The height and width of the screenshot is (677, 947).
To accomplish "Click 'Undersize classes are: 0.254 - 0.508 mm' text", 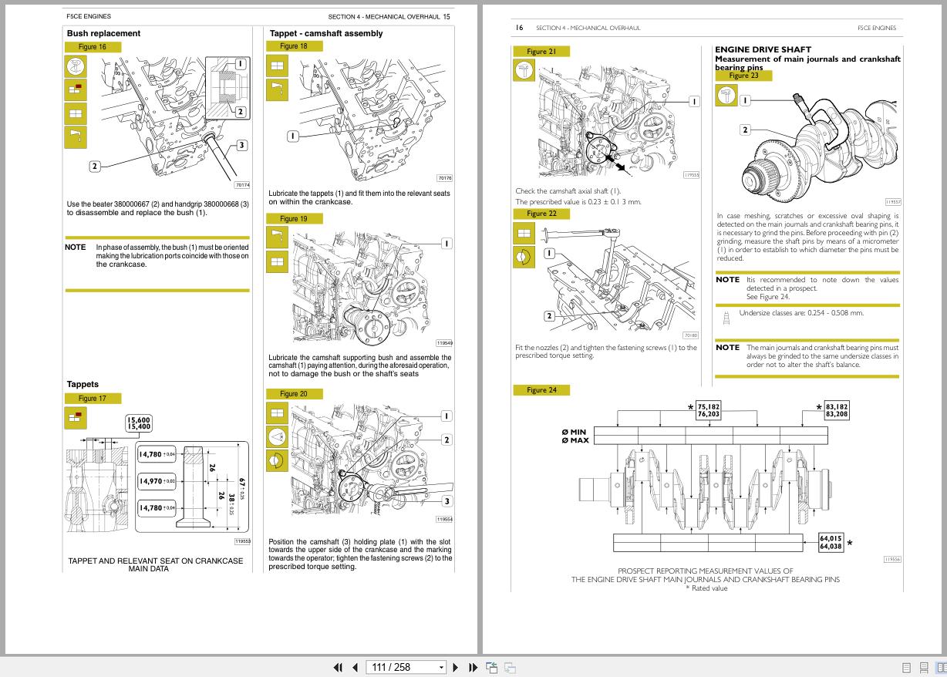I will click(x=801, y=313).
